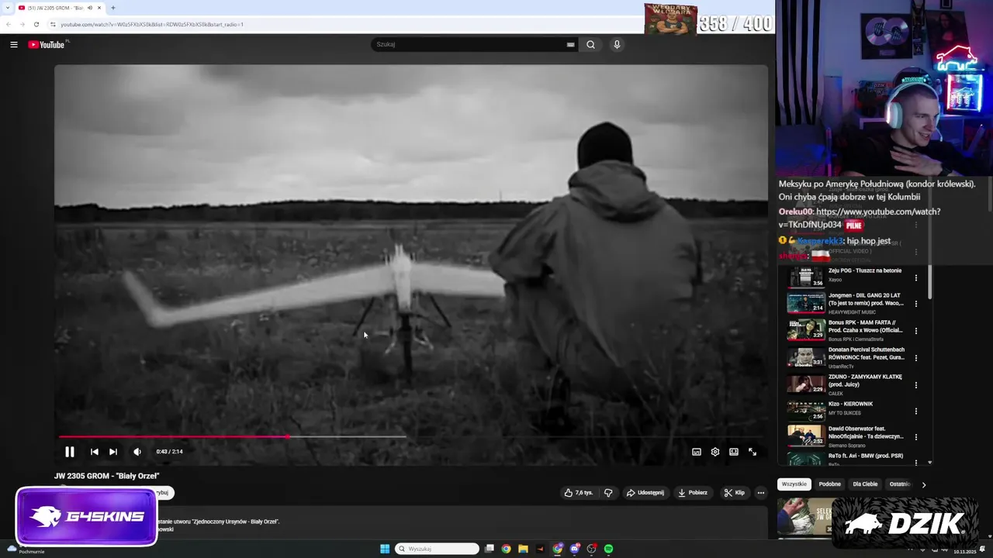This screenshot has height=558, width=993.
Task: Open options menu for Bonus RPK item
Action: (x=916, y=331)
